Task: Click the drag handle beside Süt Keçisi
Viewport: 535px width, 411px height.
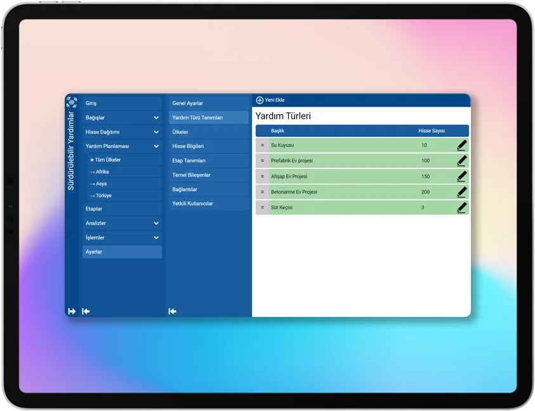Action: [x=262, y=208]
